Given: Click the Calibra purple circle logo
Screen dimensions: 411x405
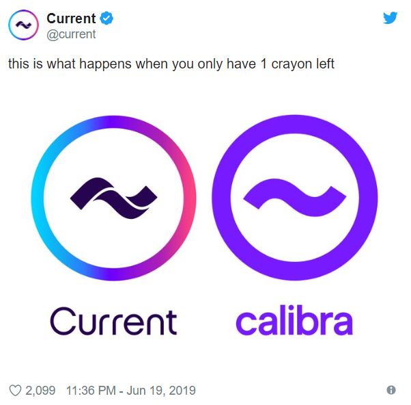Looking at the screenshot, I should click(295, 198).
